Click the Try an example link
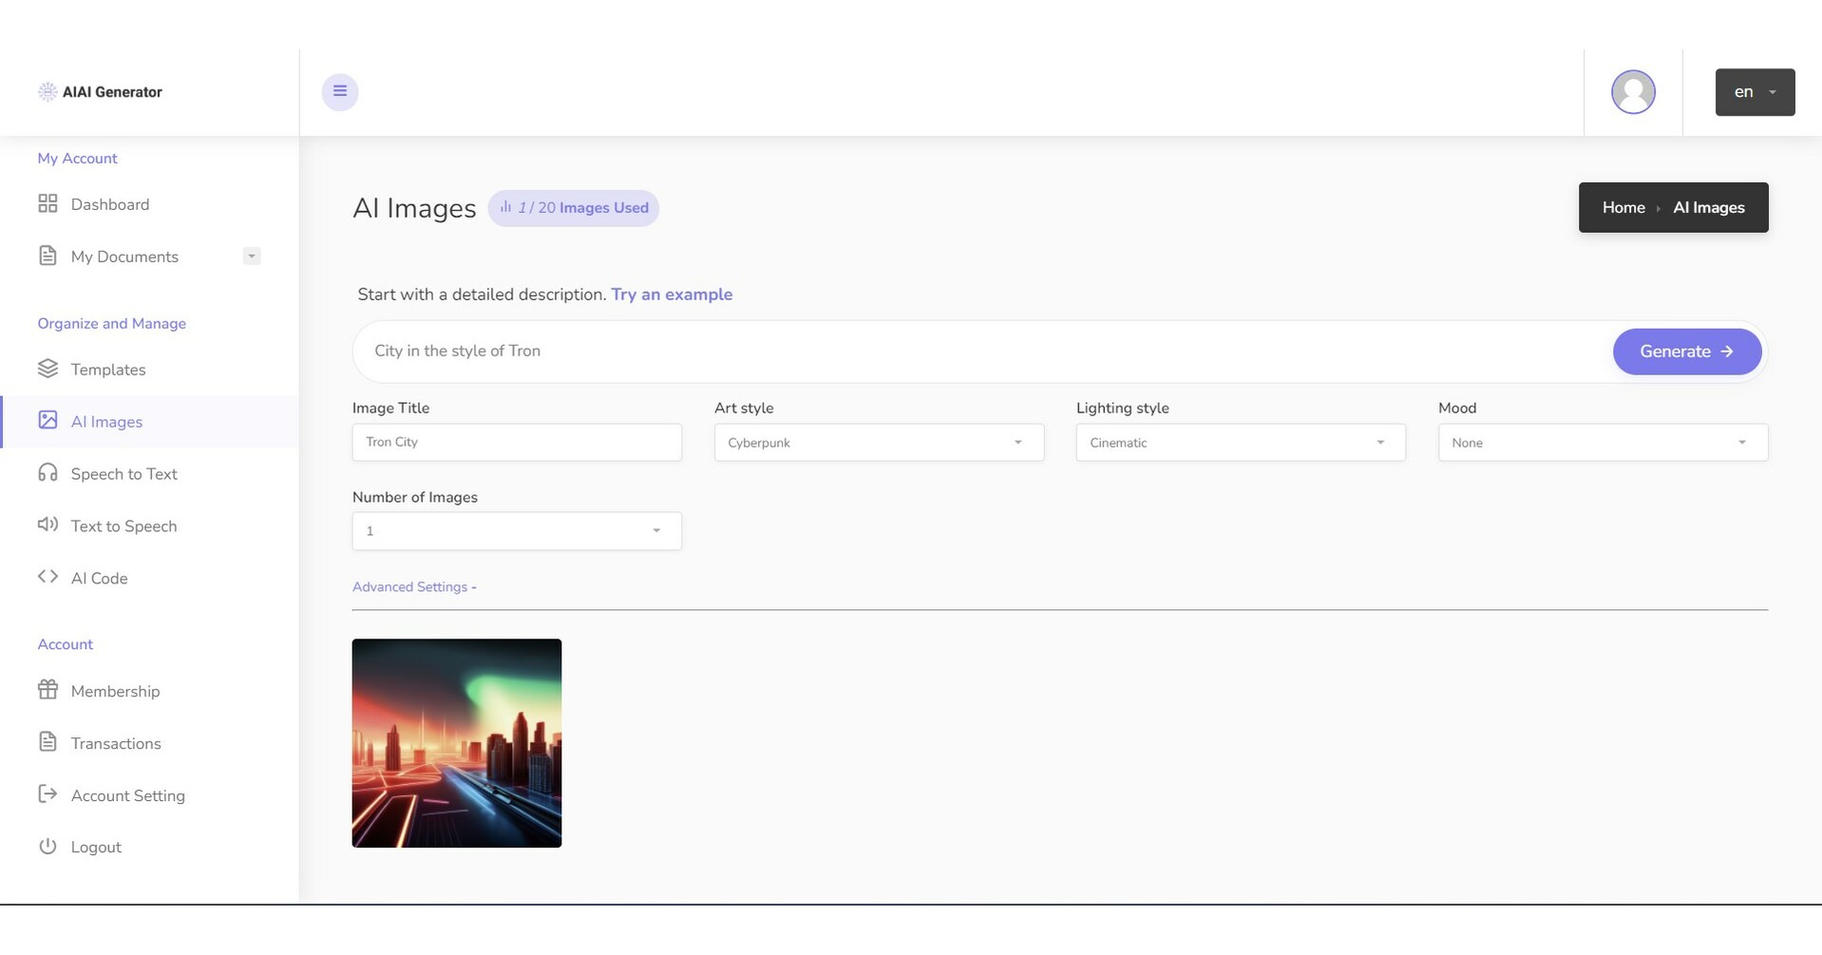Viewport: 1822px width, 955px height. click(x=672, y=294)
